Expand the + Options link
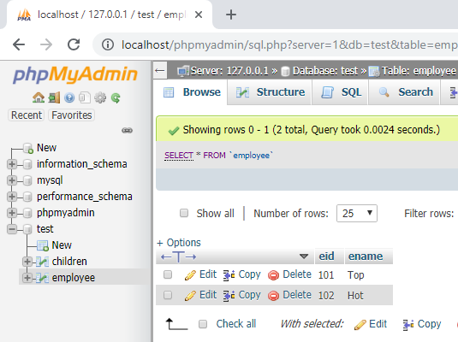The width and height of the screenshot is (458, 342). [x=179, y=243]
